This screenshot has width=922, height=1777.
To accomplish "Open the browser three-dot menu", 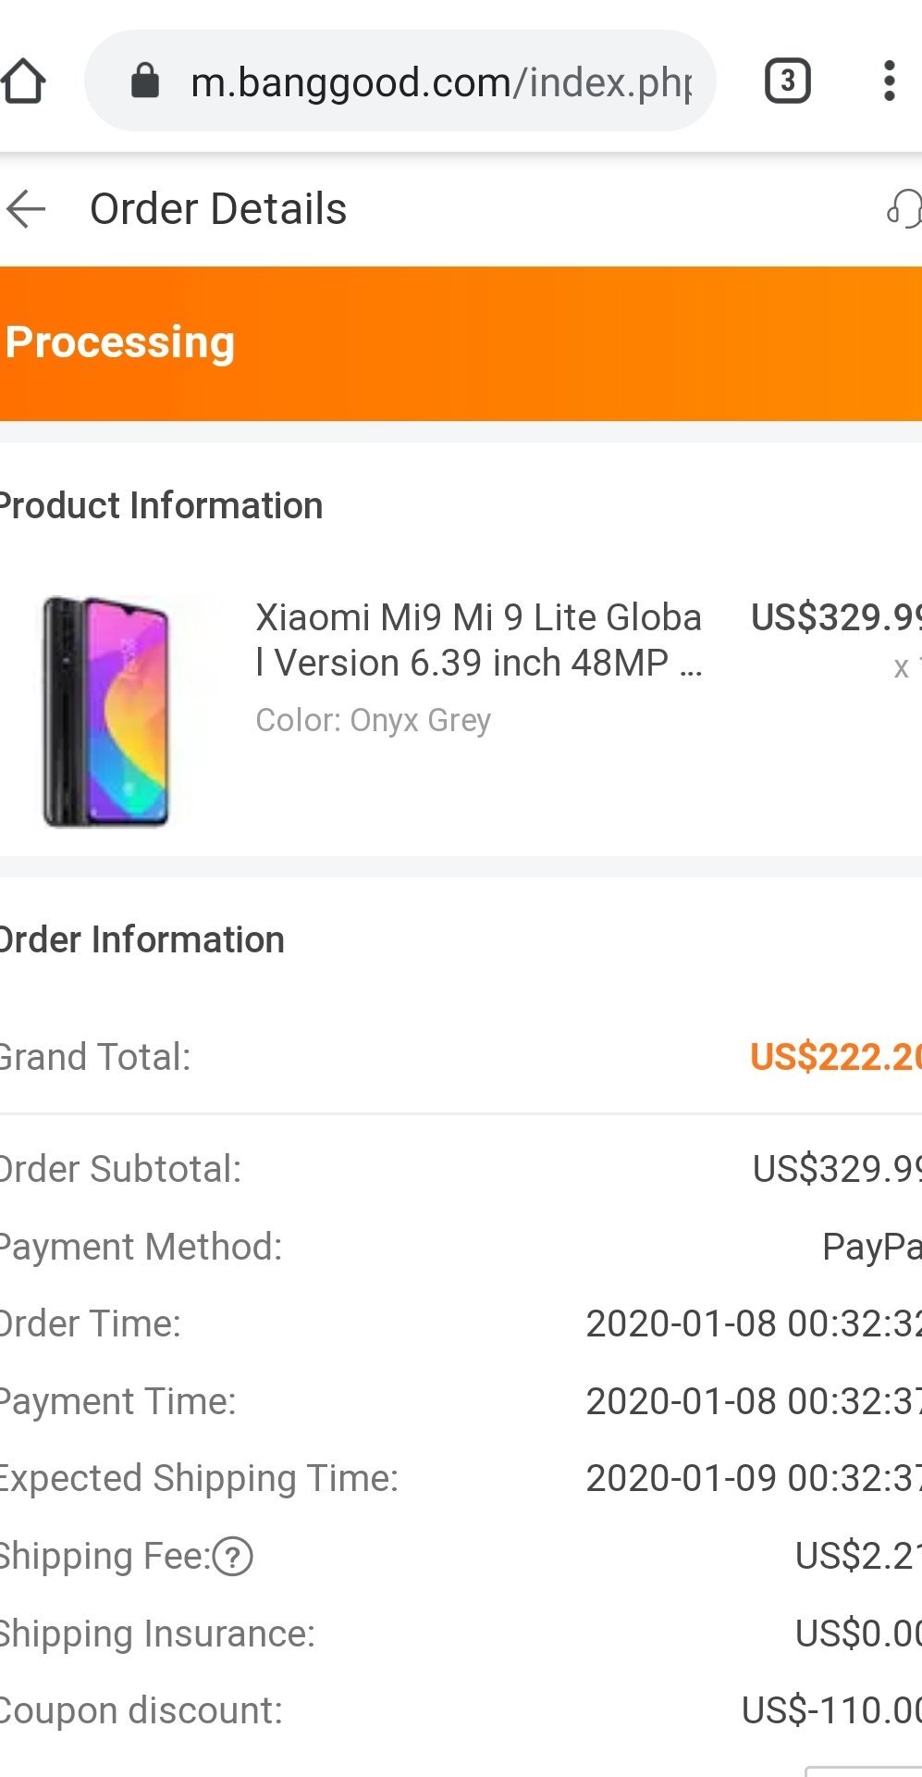I will [889, 81].
